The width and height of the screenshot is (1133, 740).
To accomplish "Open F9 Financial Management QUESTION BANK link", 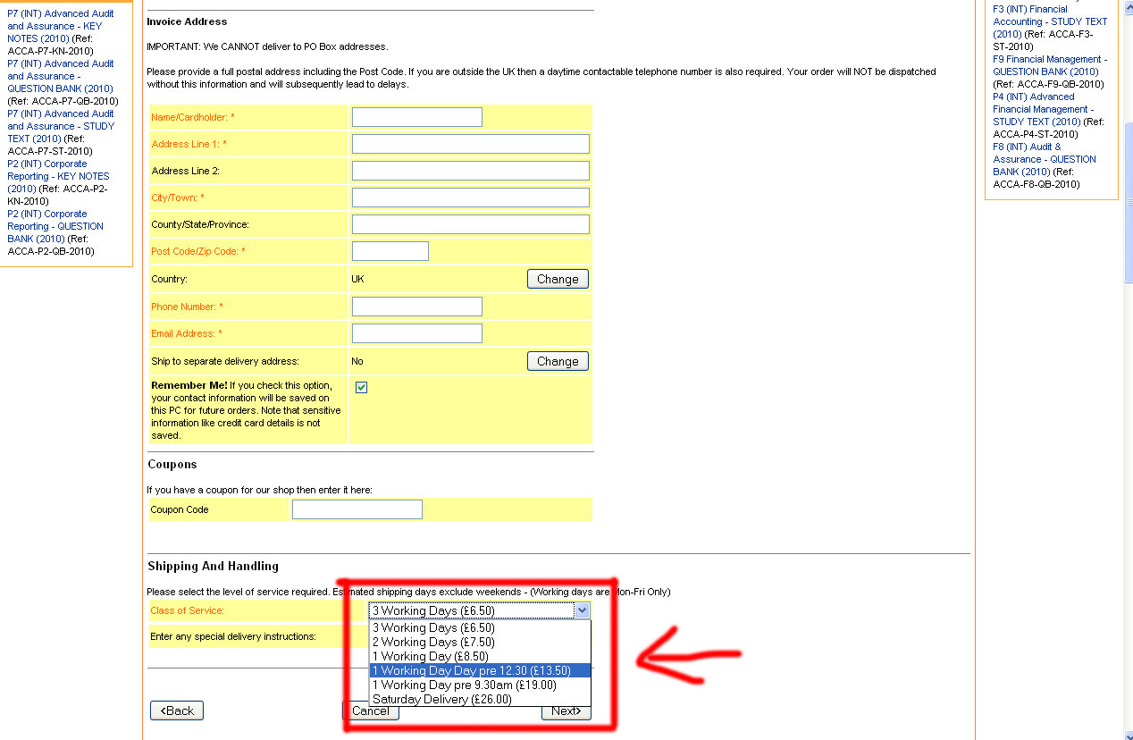I will 1049,65.
